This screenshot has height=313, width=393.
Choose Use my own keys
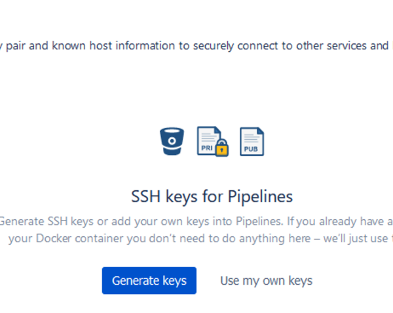pyautogui.click(x=266, y=281)
